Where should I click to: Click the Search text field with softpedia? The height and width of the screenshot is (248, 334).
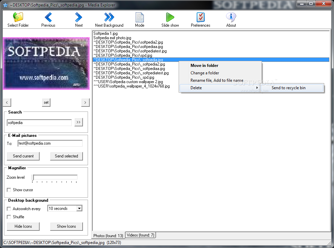[x=39, y=123]
